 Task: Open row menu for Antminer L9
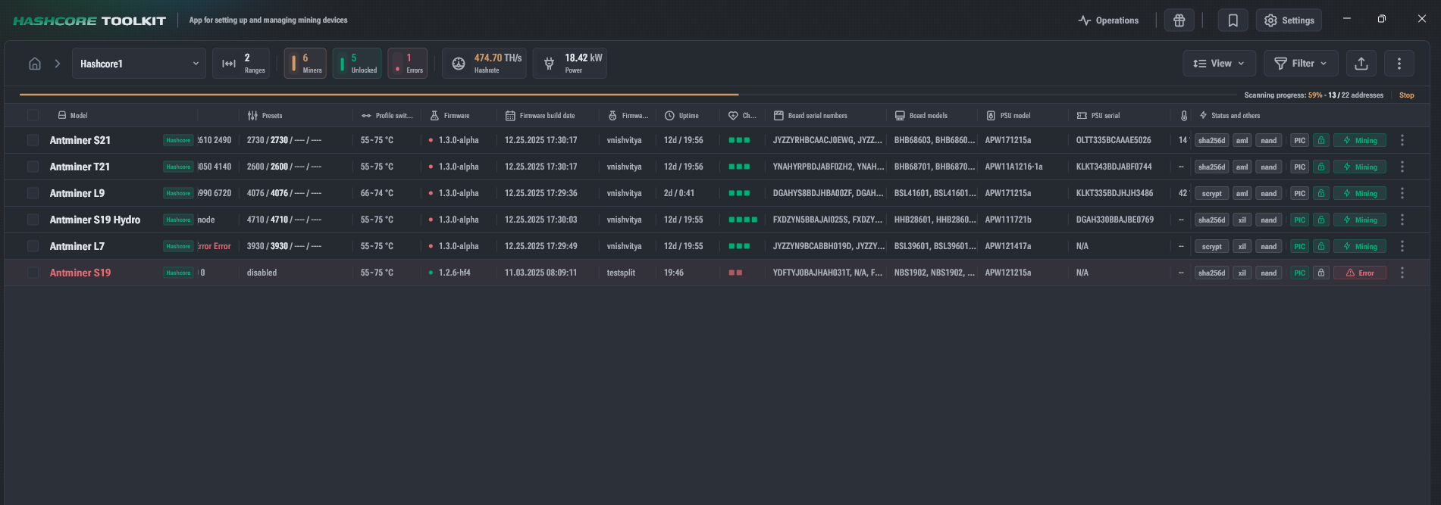[x=1402, y=193]
